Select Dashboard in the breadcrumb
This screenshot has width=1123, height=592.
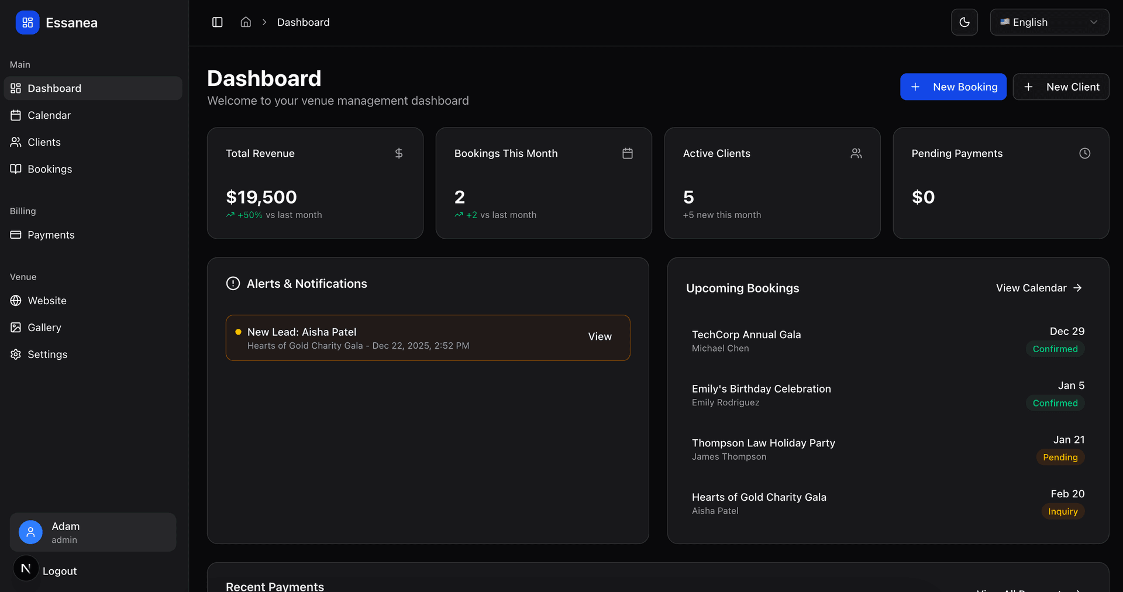303,22
